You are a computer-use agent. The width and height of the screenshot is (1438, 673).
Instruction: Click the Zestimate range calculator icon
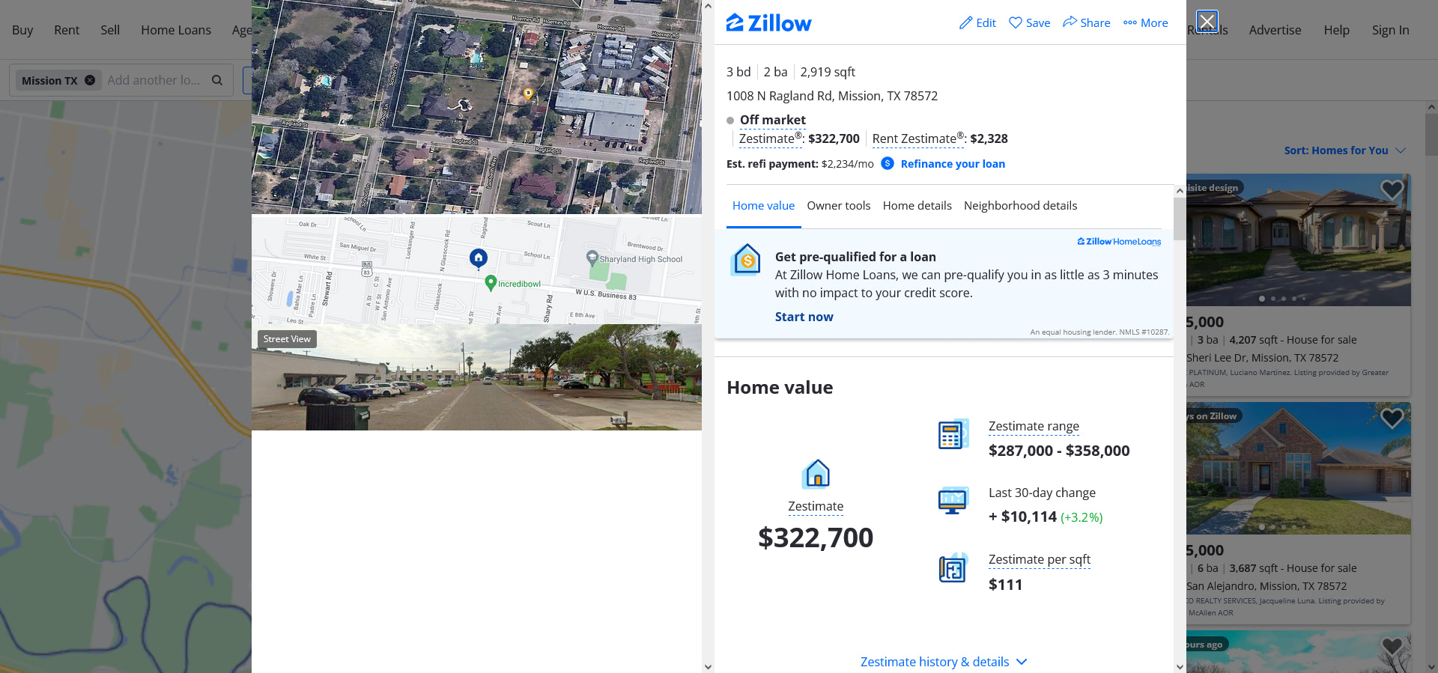pos(953,434)
